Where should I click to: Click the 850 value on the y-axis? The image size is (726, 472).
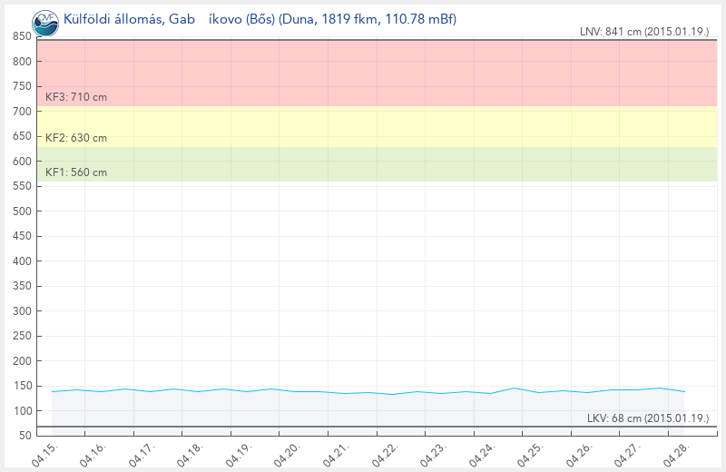tap(23, 36)
